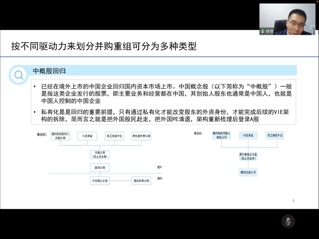Click the 境内实际控制人持股公司 box in 重组前 diagram
This screenshot has width=319, height=239.
60,136
